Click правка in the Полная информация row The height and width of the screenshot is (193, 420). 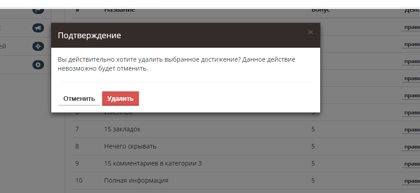[412, 181]
